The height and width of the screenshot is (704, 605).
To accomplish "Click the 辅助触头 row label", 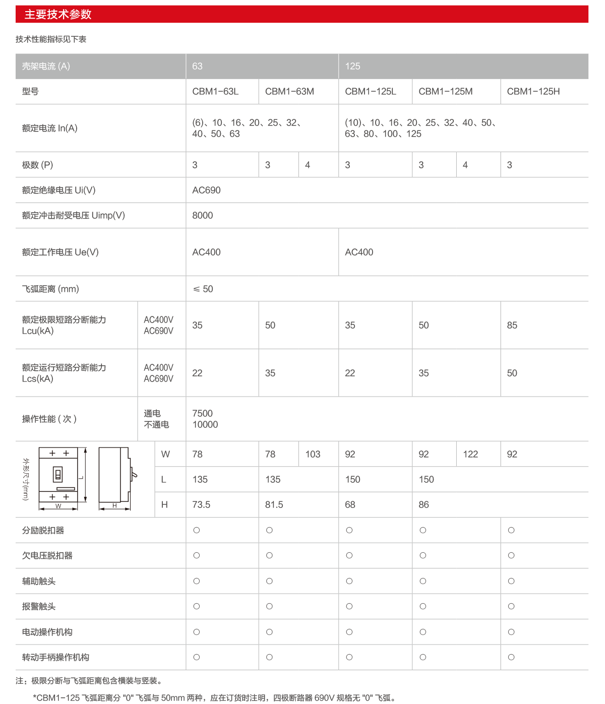I will click(39, 581).
